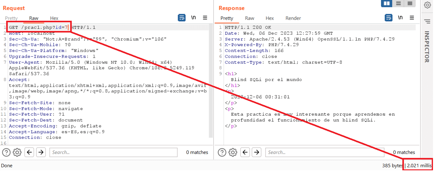Open help icon below Response panel
435x172 pixels.
point(222,152)
